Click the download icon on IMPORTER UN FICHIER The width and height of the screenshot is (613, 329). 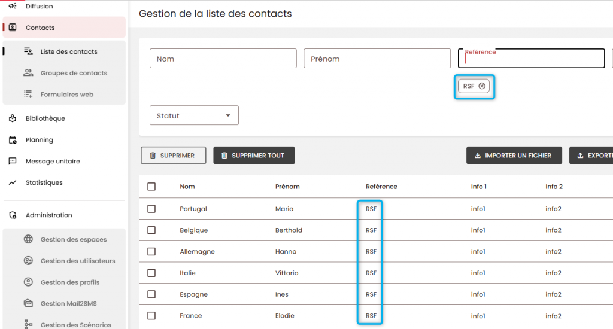pos(478,156)
